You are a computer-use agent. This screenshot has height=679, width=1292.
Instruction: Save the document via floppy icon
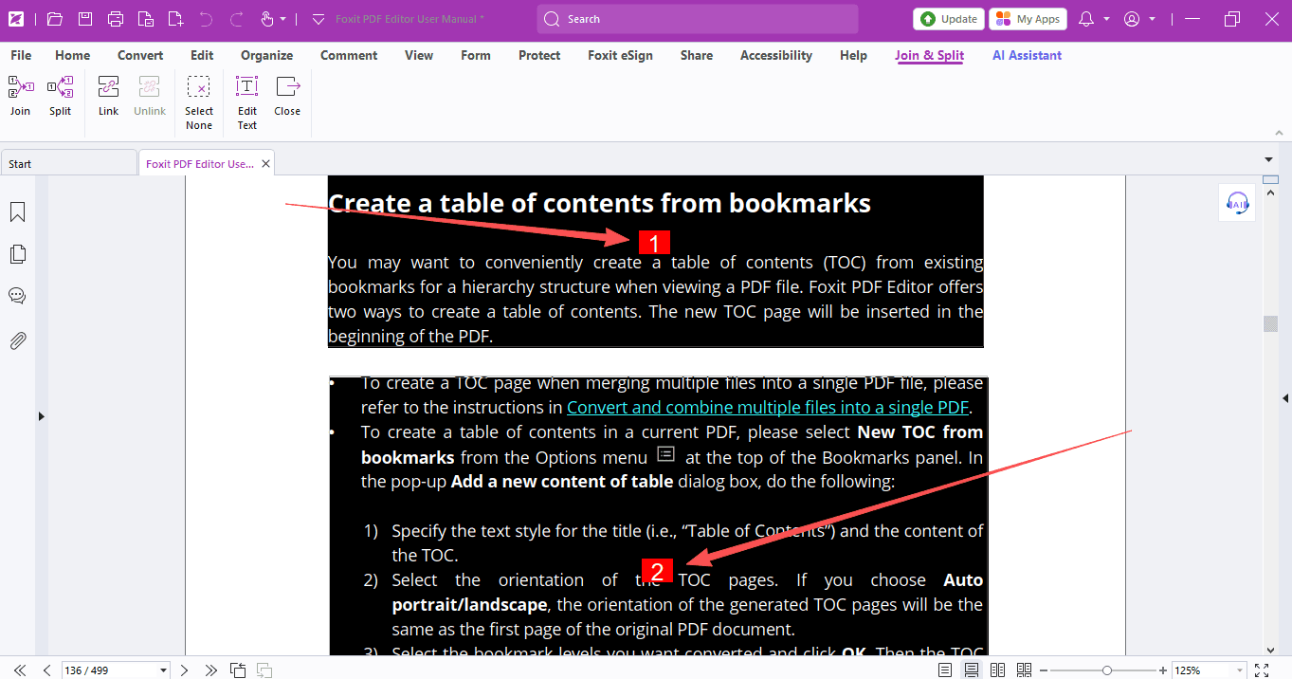85,19
